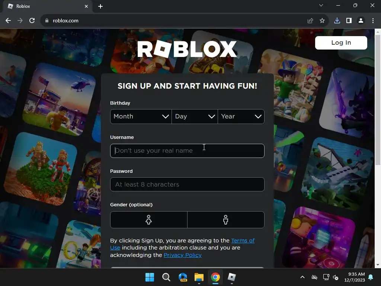Open the Chrome profile avatar icon
381x286 pixels.
[361, 21]
